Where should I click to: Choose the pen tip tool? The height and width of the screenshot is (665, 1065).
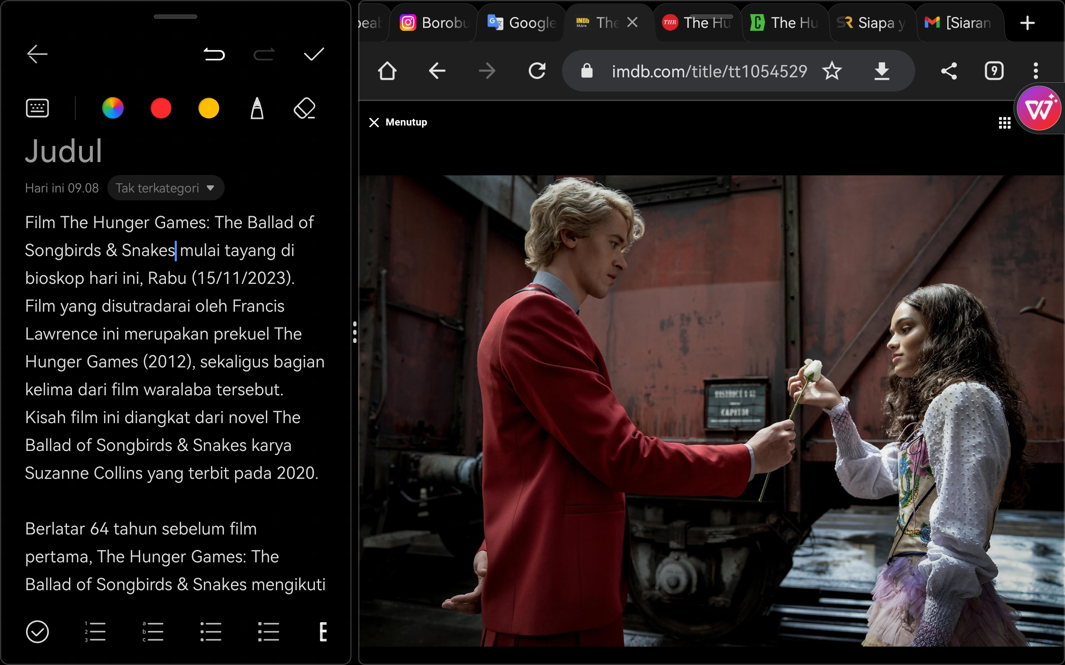point(257,108)
